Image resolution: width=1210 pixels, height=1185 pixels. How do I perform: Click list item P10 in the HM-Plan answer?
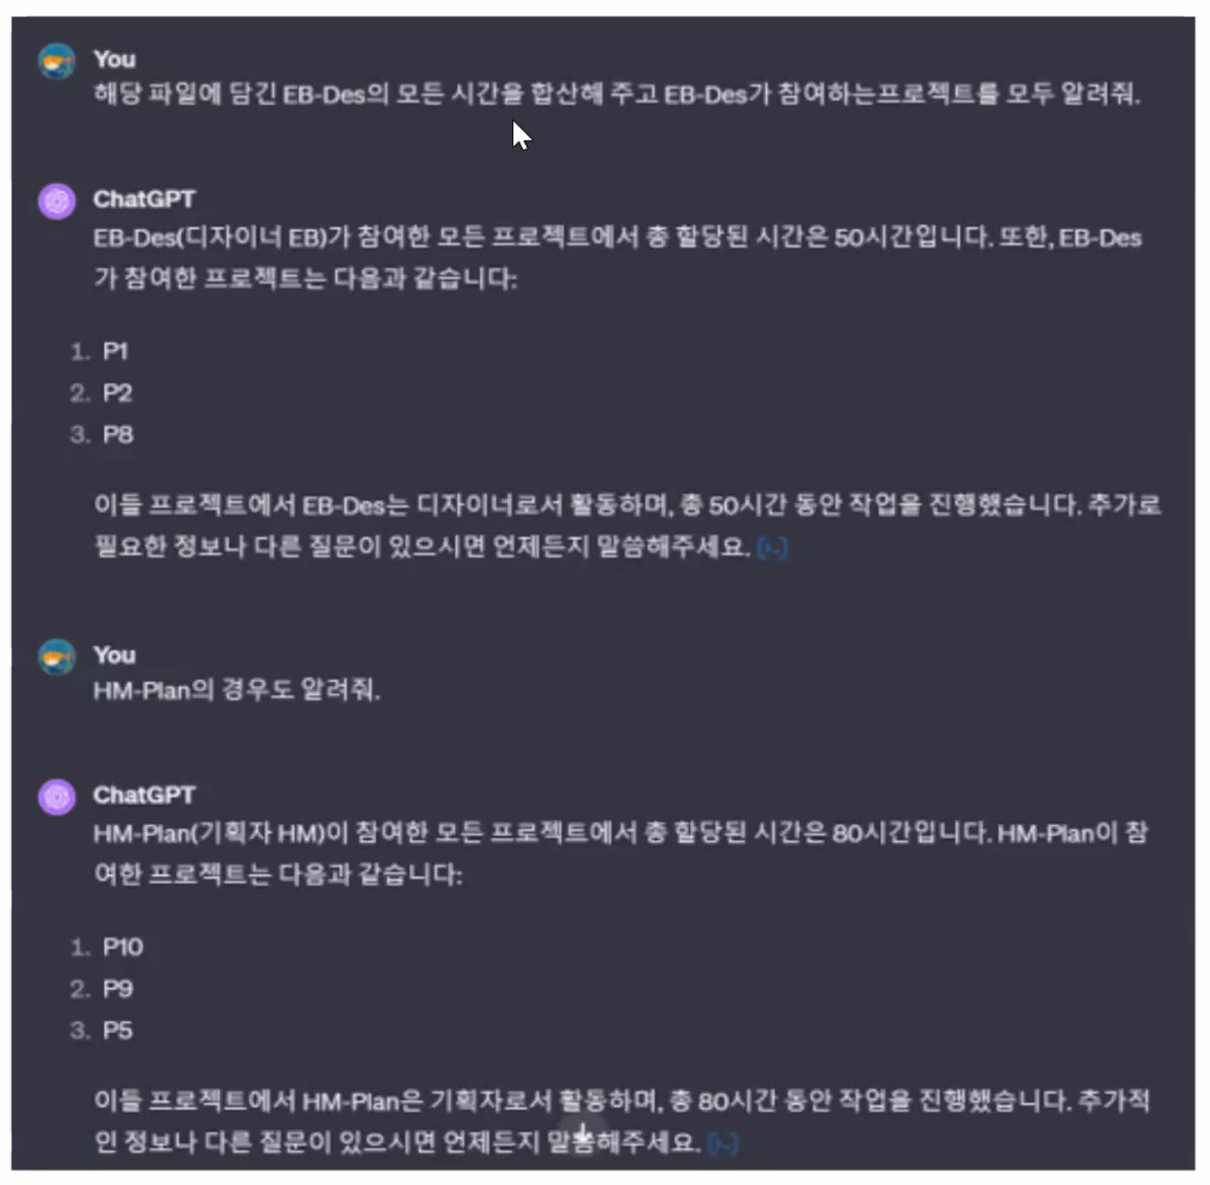[x=123, y=947]
